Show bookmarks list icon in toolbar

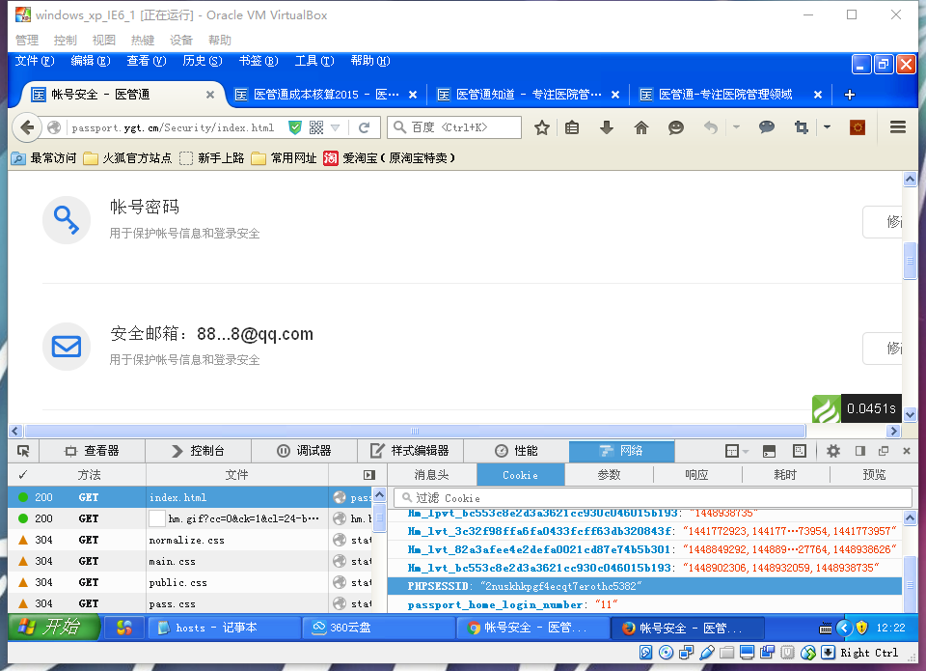point(572,127)
